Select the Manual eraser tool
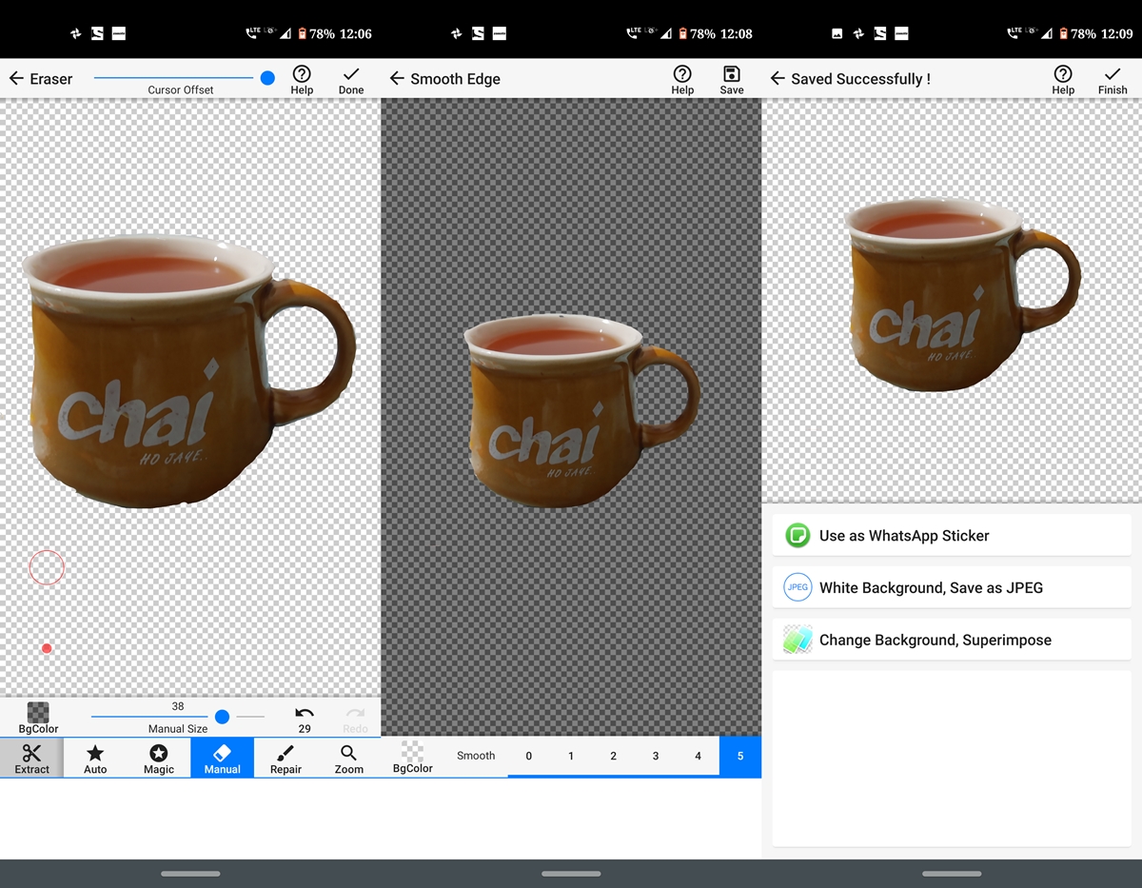 coord(222,758)
